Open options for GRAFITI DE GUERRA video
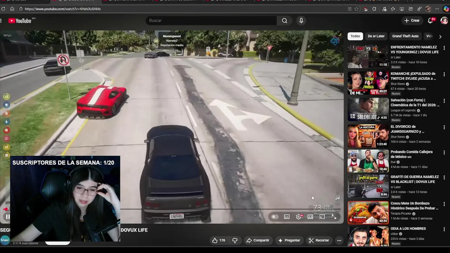The image size is (450, 253). [444, 178]
